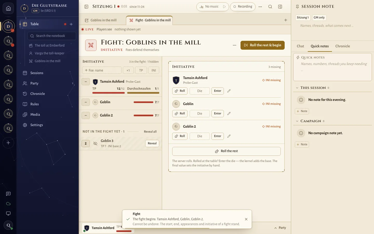
Task: Roll initiative for Tamsin Ashford
Action: 180,91
